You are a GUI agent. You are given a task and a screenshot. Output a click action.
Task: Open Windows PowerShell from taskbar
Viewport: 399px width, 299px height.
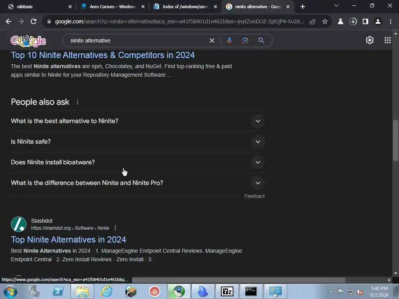(x=58, y=291)
